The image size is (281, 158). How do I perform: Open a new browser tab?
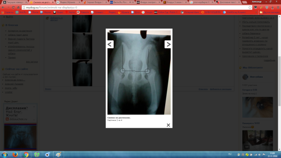[x=245, y=2]
